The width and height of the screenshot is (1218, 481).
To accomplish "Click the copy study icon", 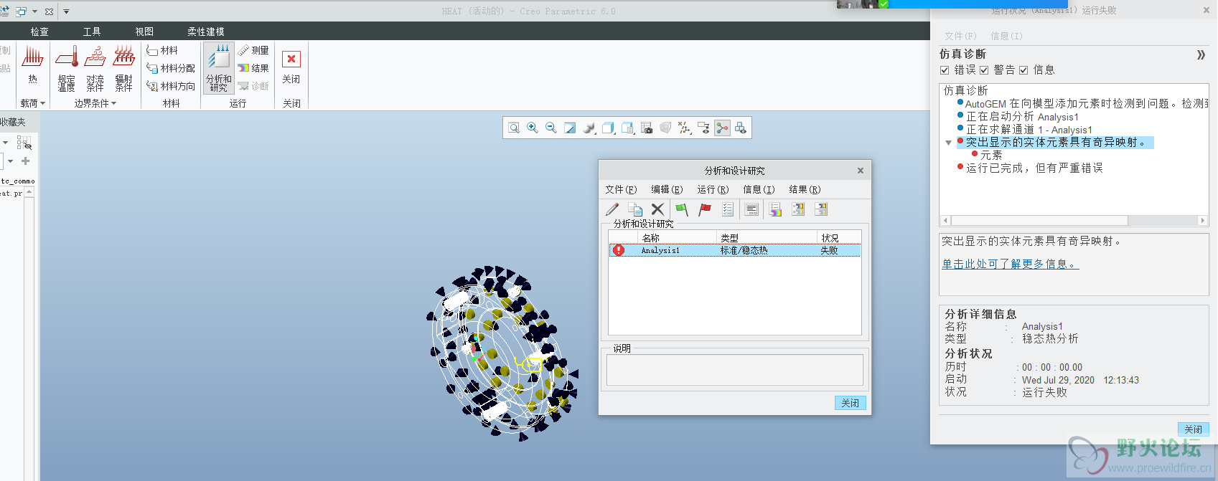I will tap(635, 209).
